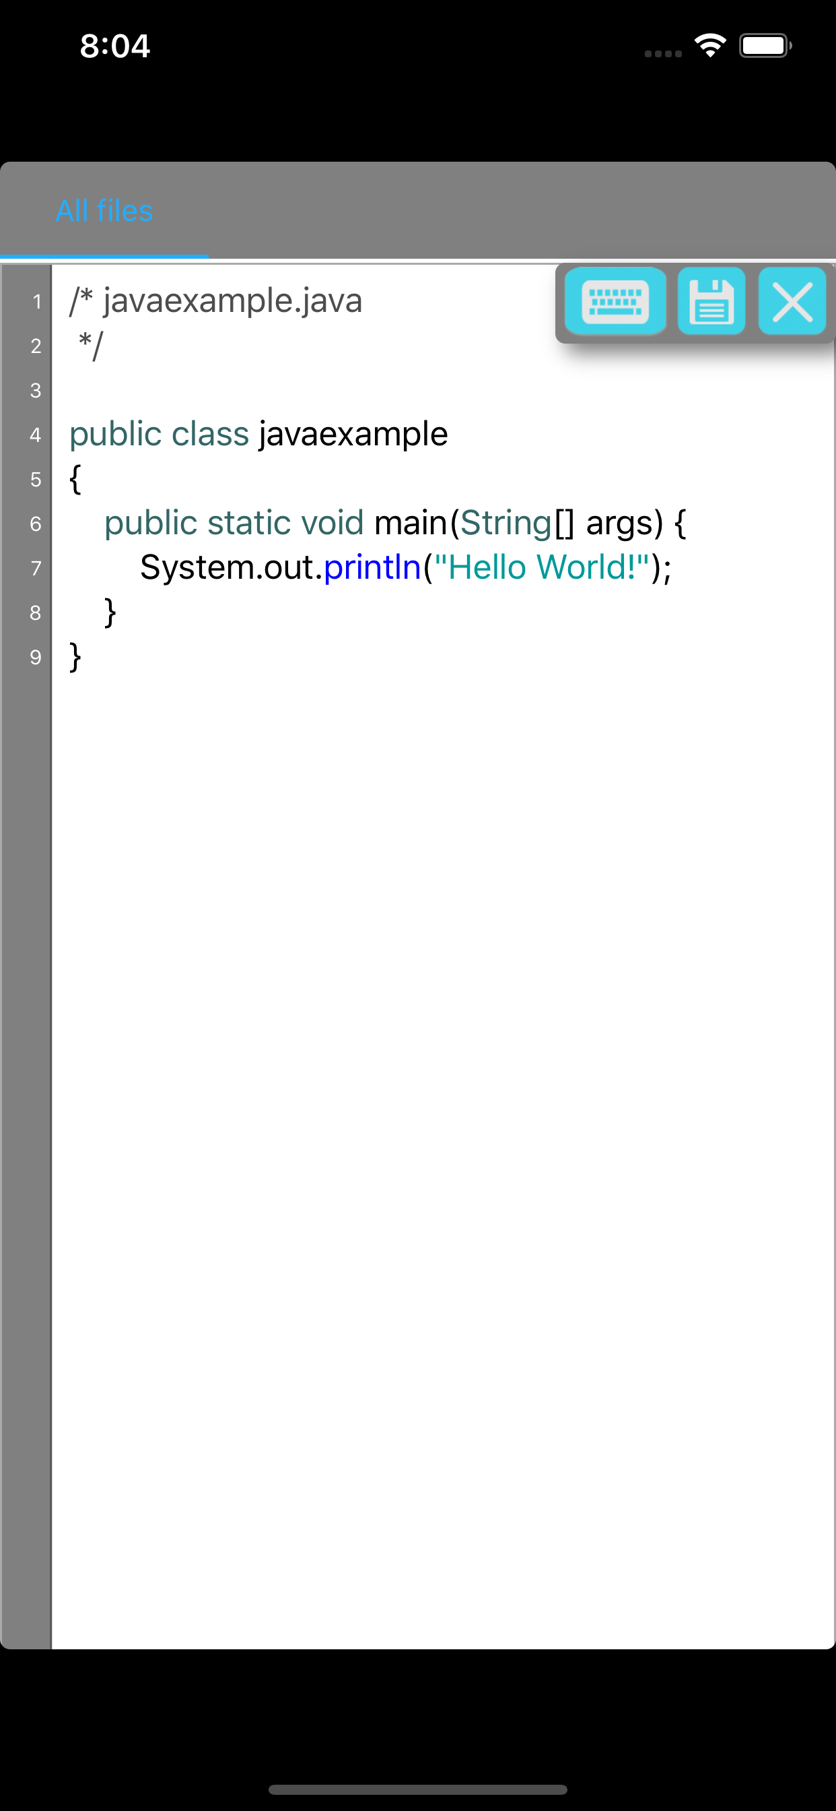This screenshot has height=1811, width=836.
Task: Switch to the All files tab
Action: (104, 211)
